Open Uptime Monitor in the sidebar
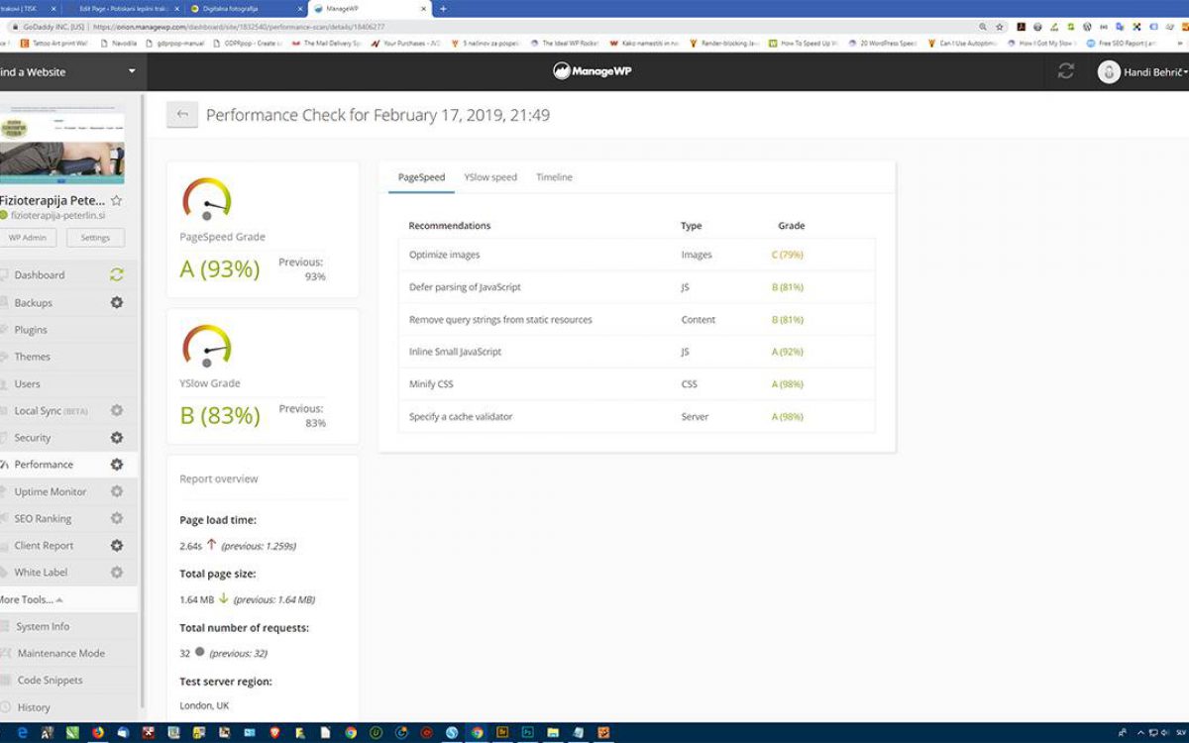The width and height of the screenshot is (1189, 743). 50,491
